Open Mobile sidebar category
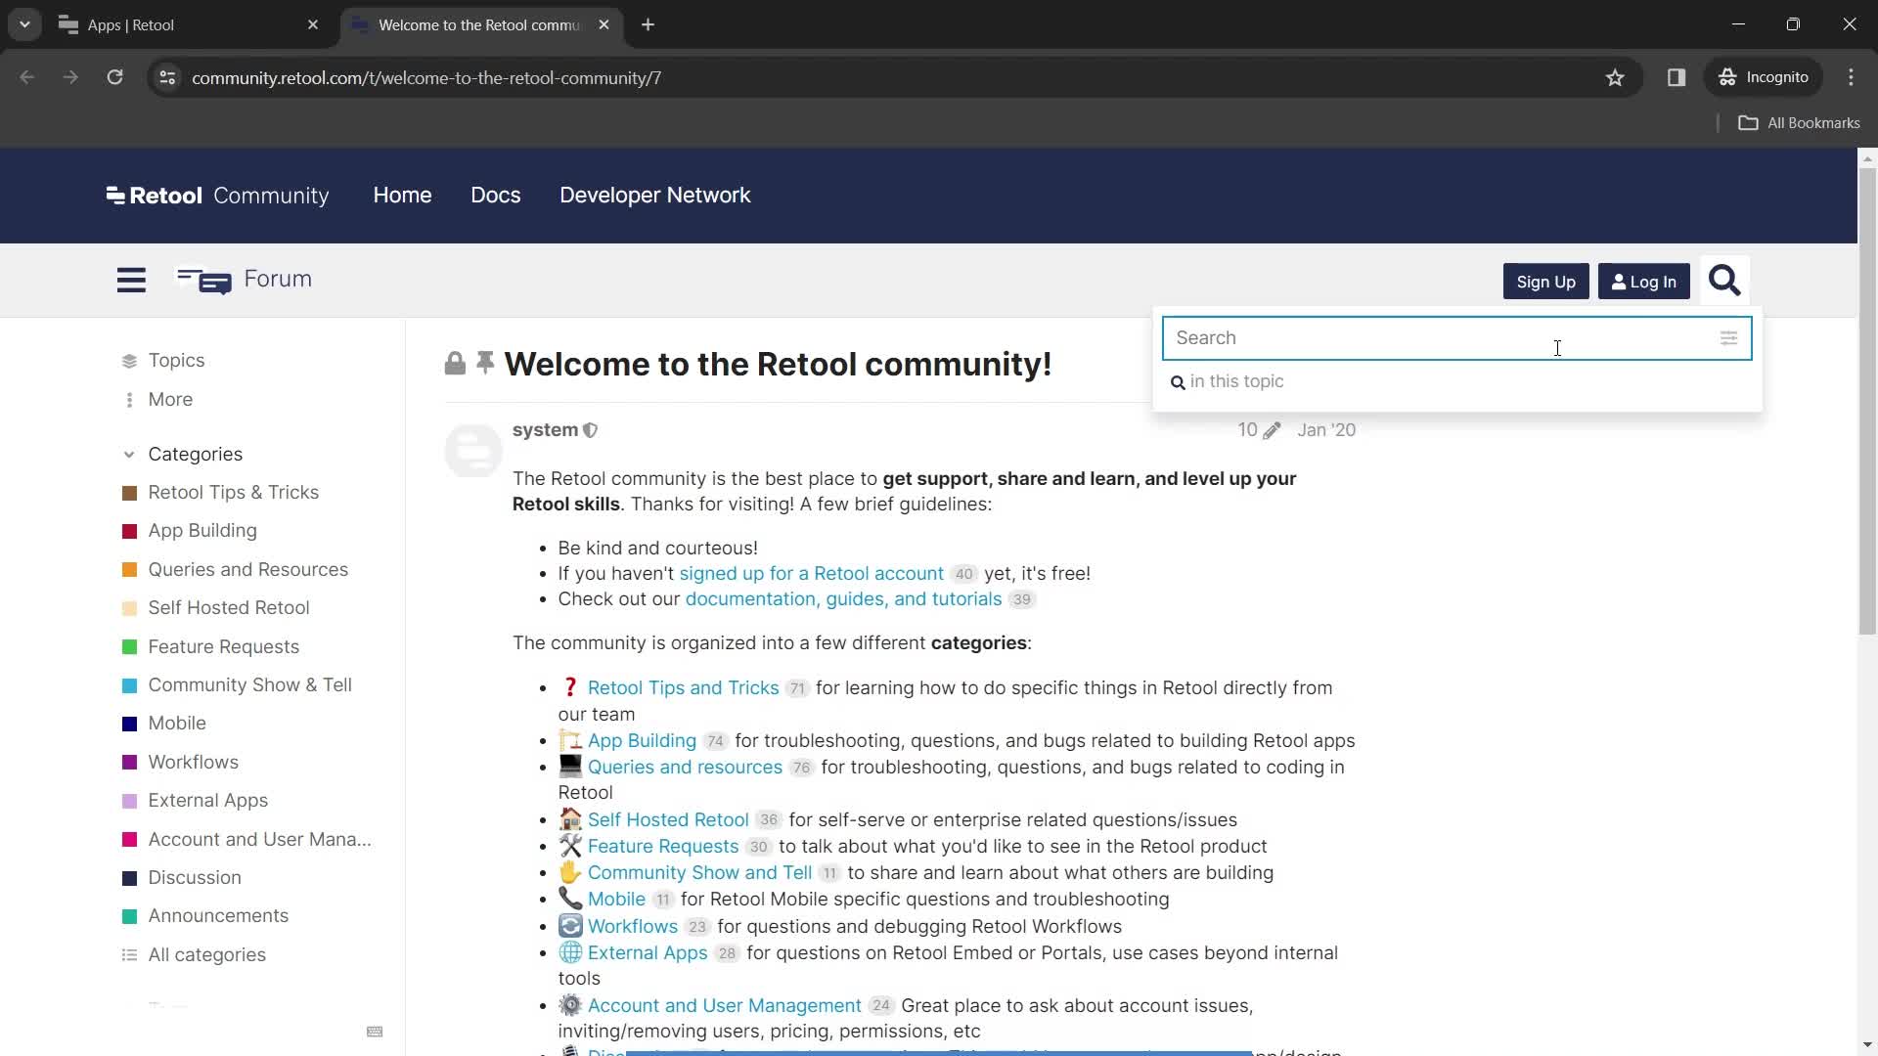Viewport: 1878px width, 1056px height. pos(177,724)
